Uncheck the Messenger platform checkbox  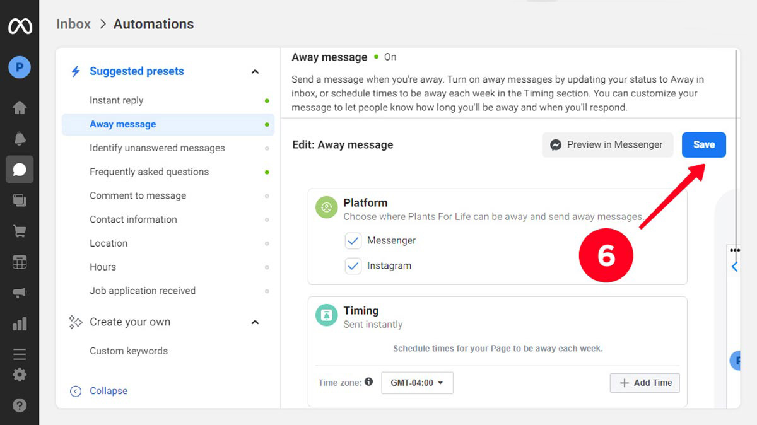tap(353, 241)
